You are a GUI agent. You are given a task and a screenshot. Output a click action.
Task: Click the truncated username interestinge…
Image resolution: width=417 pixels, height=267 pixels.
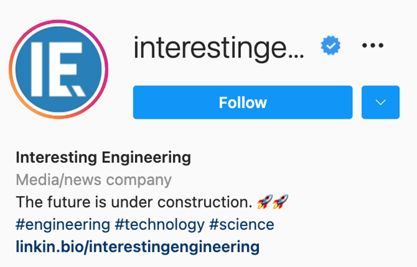point(219,49)
